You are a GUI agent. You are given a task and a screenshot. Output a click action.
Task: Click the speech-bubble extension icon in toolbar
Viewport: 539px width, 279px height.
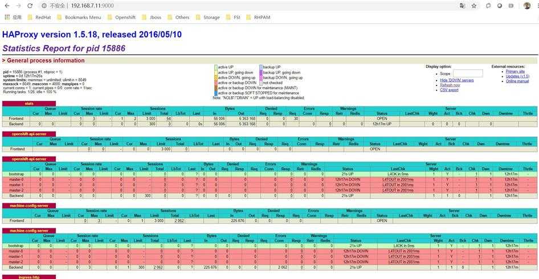pyautogui.click(x=488, y=6)
